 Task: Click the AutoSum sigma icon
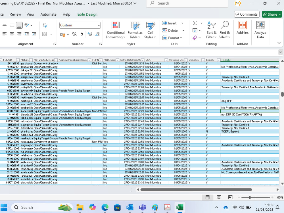(x=195, y=23)
